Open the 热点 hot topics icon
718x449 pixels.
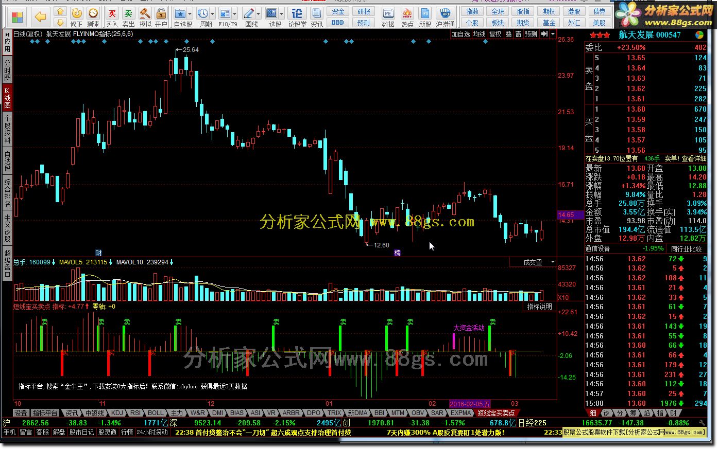click(407, 17)
